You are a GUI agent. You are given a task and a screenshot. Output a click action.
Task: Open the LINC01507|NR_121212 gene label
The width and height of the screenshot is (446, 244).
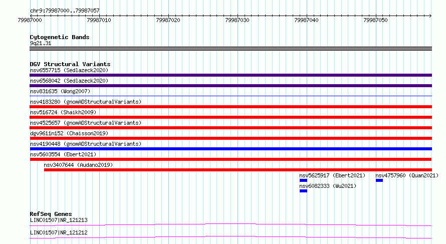pyautogui.click(x=59, y=232)
